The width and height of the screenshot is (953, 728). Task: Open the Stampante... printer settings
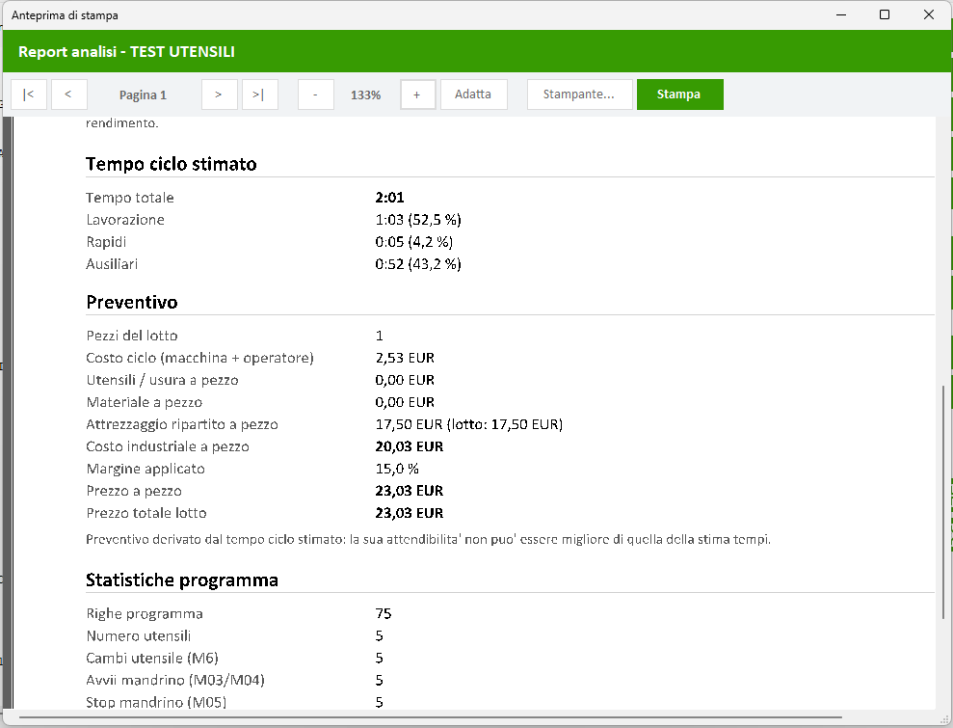tap(579, 94)
